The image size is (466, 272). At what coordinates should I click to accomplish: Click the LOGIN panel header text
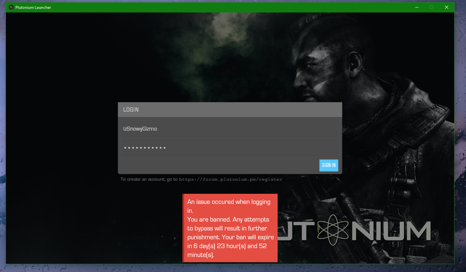(x=131, y=110)
